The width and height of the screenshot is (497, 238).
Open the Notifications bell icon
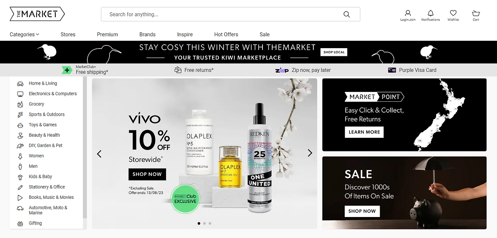[430, 13]
